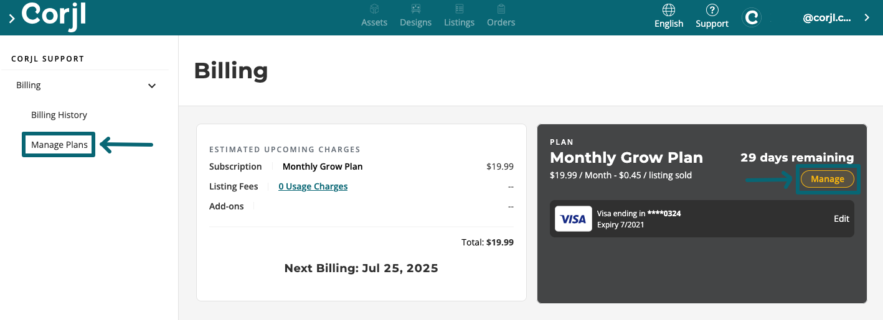
Task: Click the @corjl.c... account name
Action: pos(827,18)
